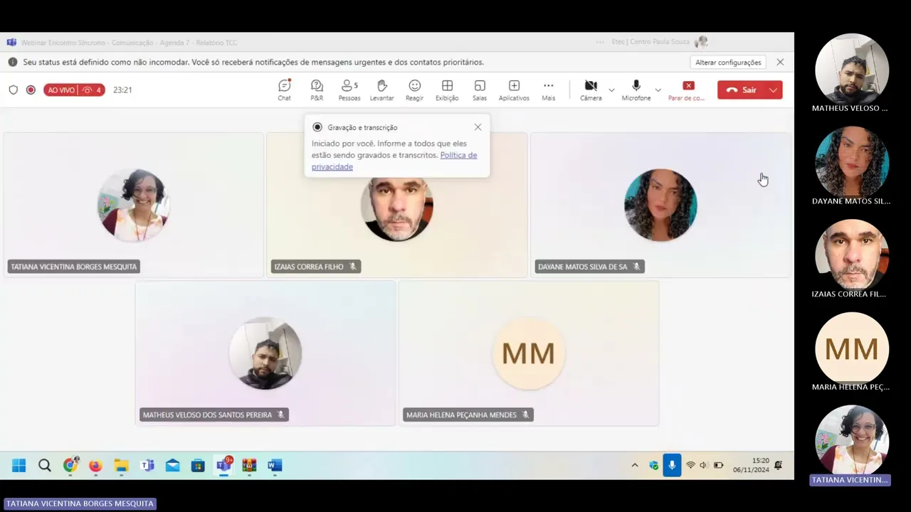Select Maria Helena Peçanha Mendes MM tile

click(529, 353)
